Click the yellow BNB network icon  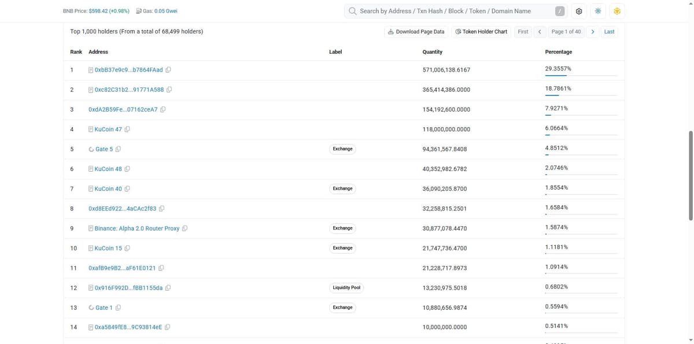pyautogui.click(x=617, y=11)
